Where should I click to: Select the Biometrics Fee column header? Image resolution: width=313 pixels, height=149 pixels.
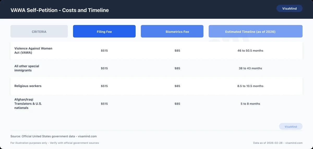pyautogui.click(x=177, y=32)
